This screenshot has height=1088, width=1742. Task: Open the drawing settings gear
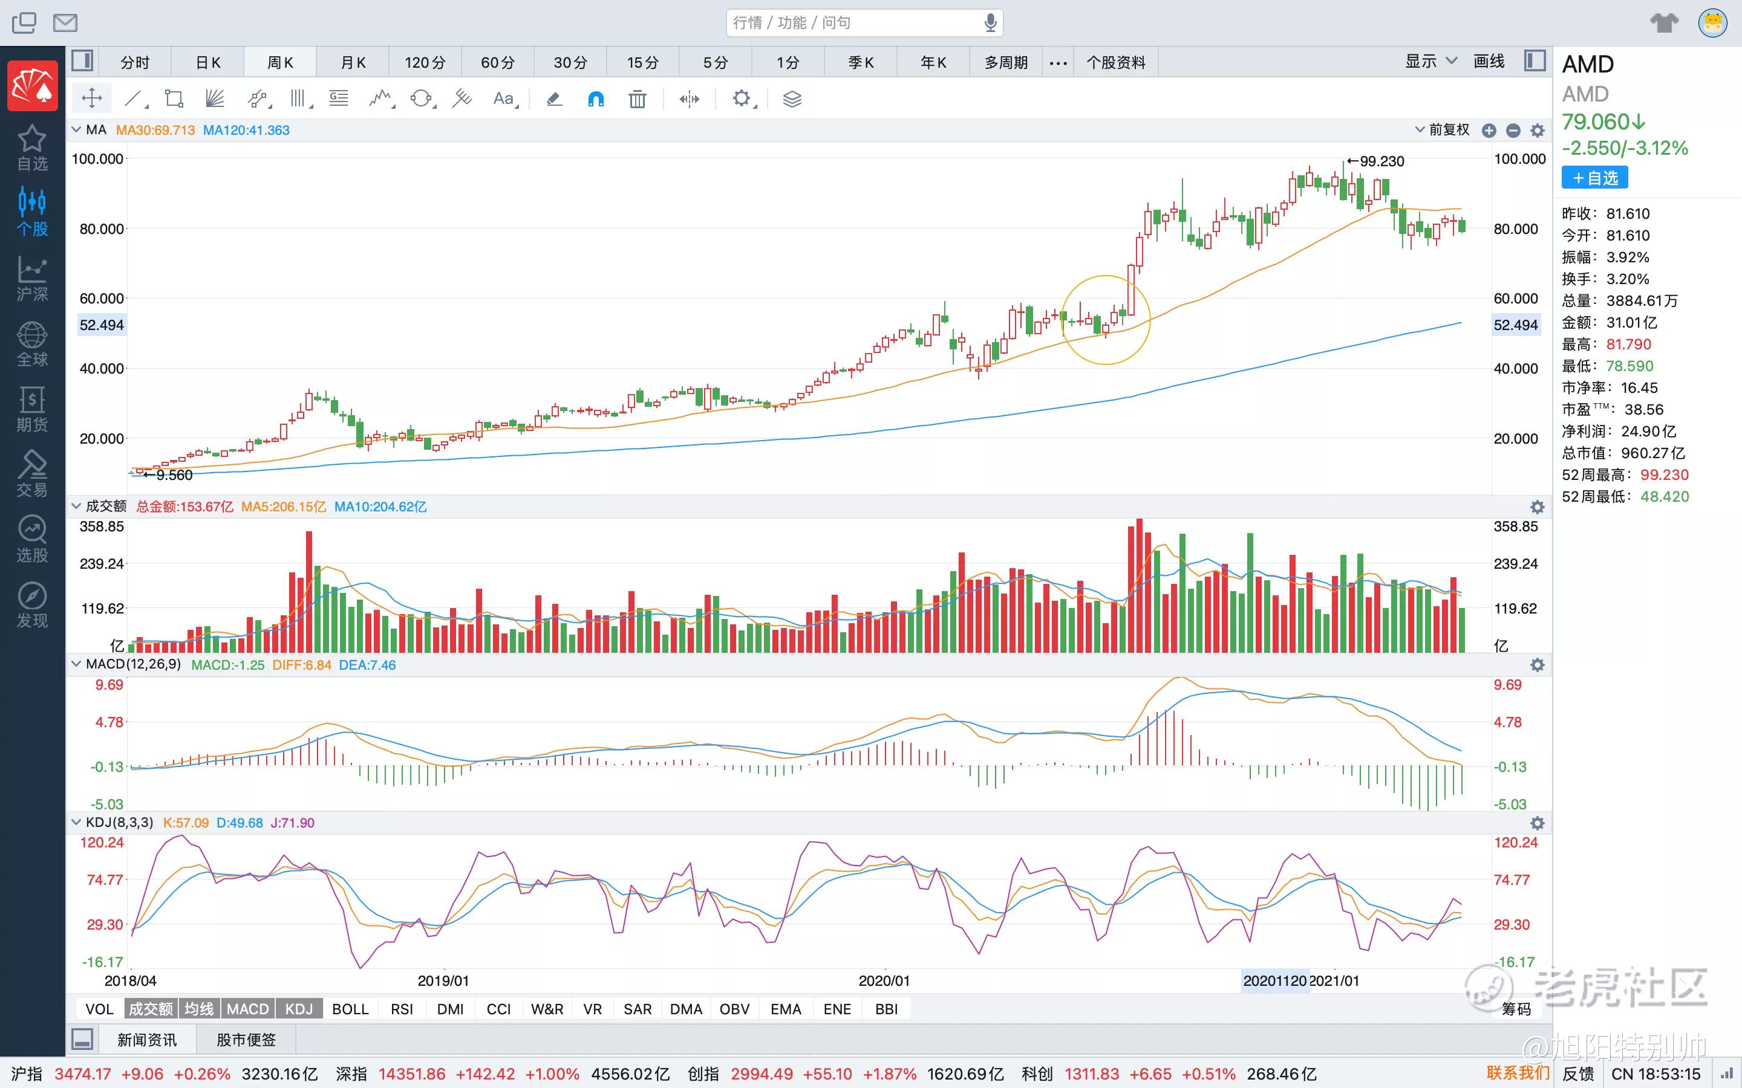pos(742,99)
